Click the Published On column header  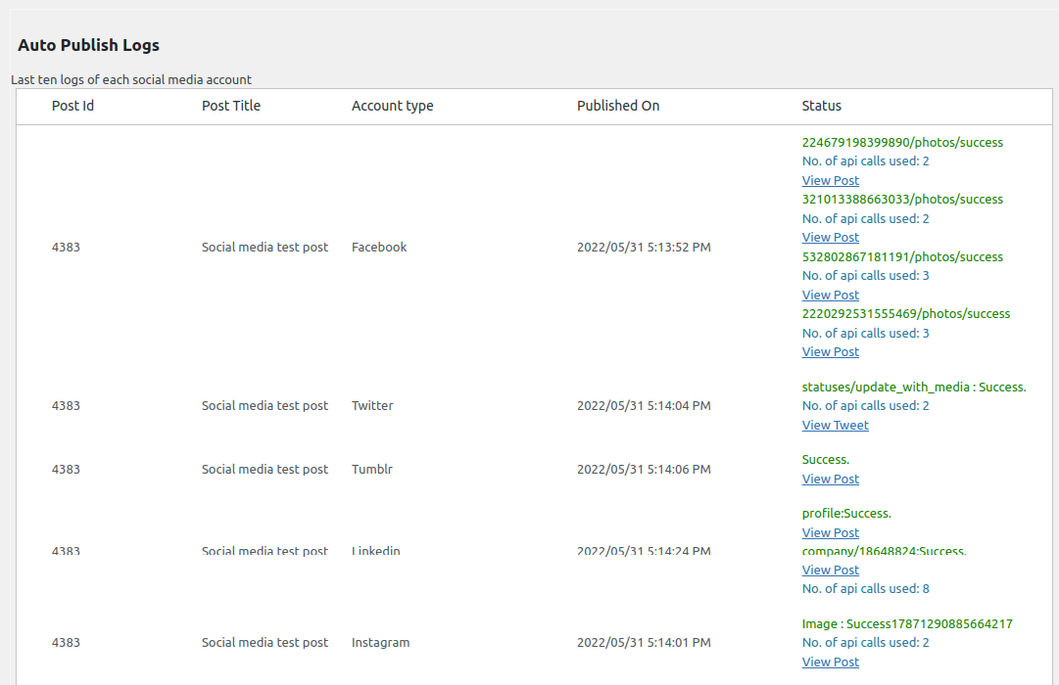click(618, 106)
